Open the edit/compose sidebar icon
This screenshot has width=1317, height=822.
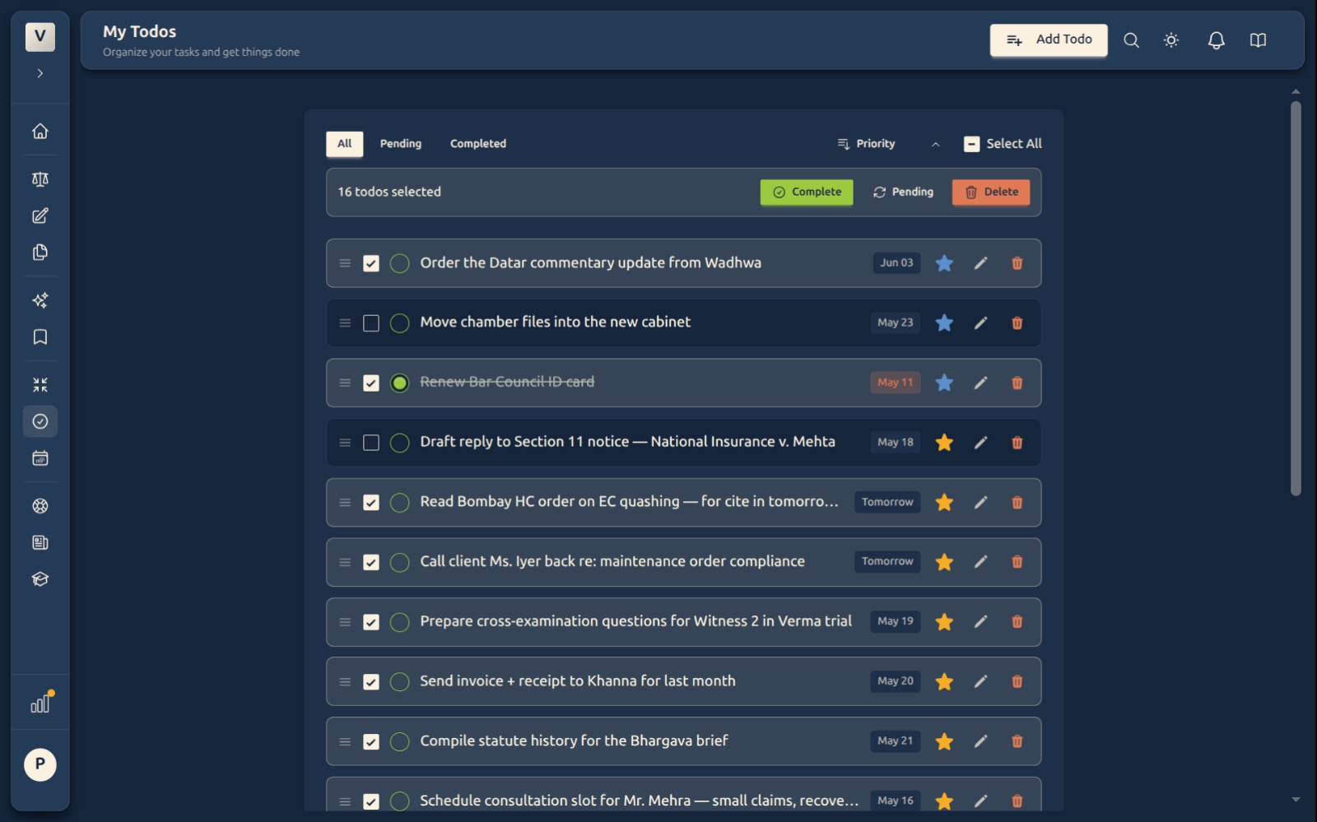click(40, 216)
